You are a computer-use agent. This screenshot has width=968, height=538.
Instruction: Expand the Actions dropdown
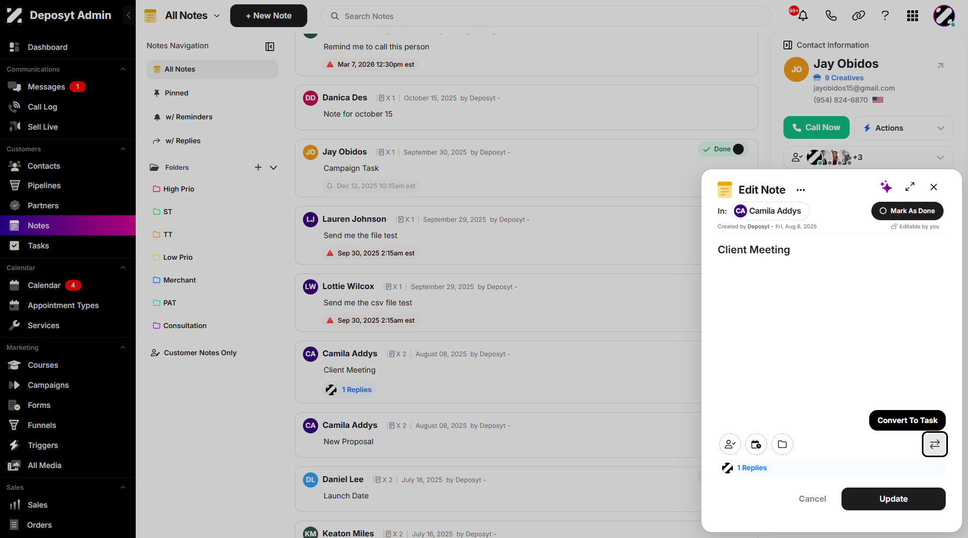[903, 128]
